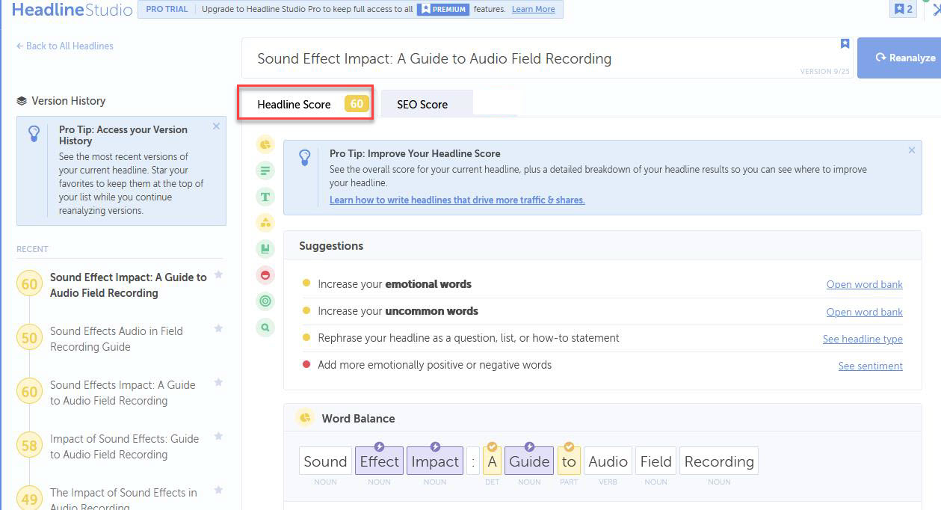The width and height of the screenshot is (941, 510).
Task: Star the current Sound Effect Impact headline version
Action: [218, 274]
